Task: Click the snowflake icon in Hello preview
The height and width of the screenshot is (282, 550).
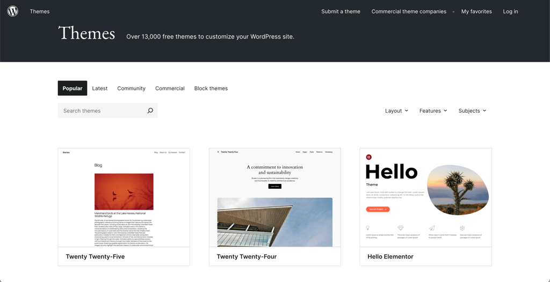Action: pos(462,228)
